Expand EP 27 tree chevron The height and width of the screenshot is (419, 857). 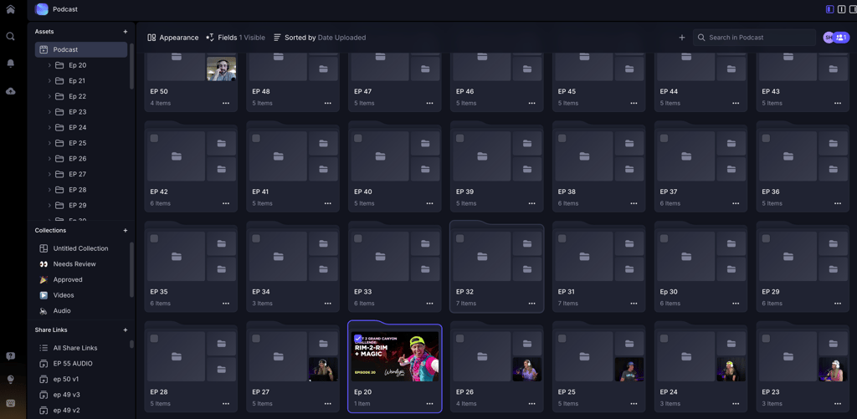pos(49,174)
